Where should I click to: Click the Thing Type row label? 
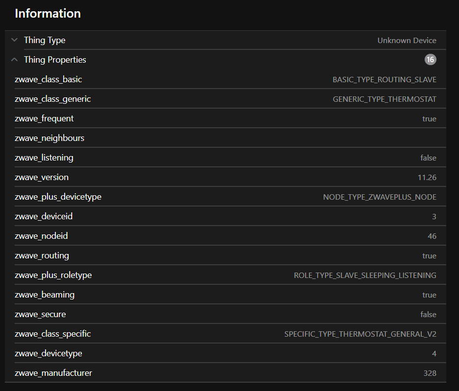coord(45,40)
